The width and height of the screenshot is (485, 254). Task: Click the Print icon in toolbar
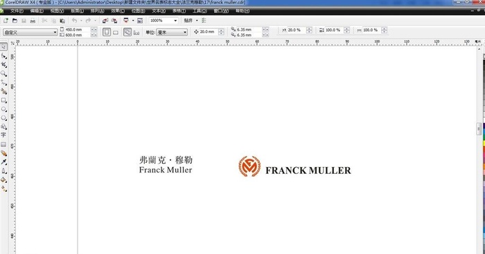(33, 21)
